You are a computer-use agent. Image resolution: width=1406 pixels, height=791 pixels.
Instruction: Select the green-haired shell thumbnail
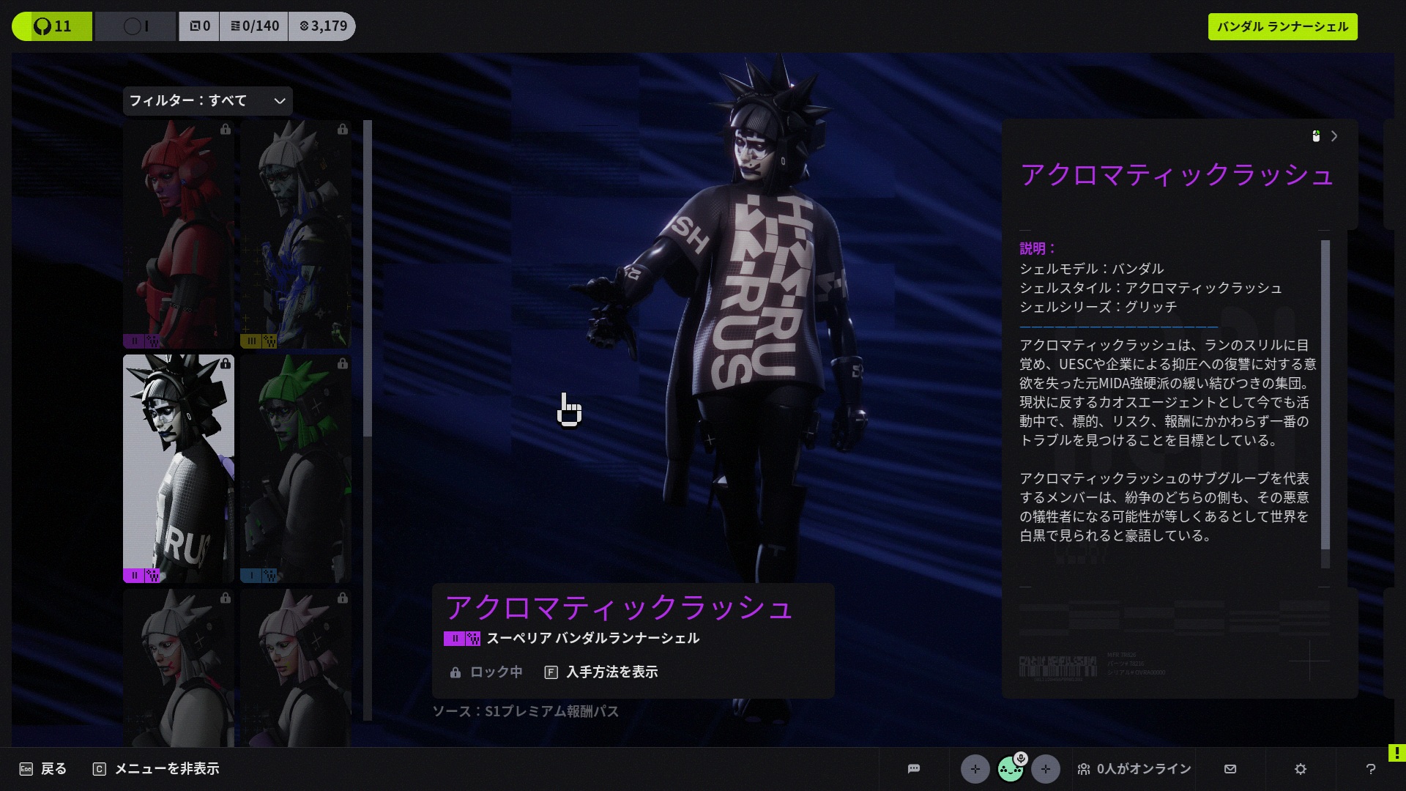pyautogui.click(x=296, y=469)
